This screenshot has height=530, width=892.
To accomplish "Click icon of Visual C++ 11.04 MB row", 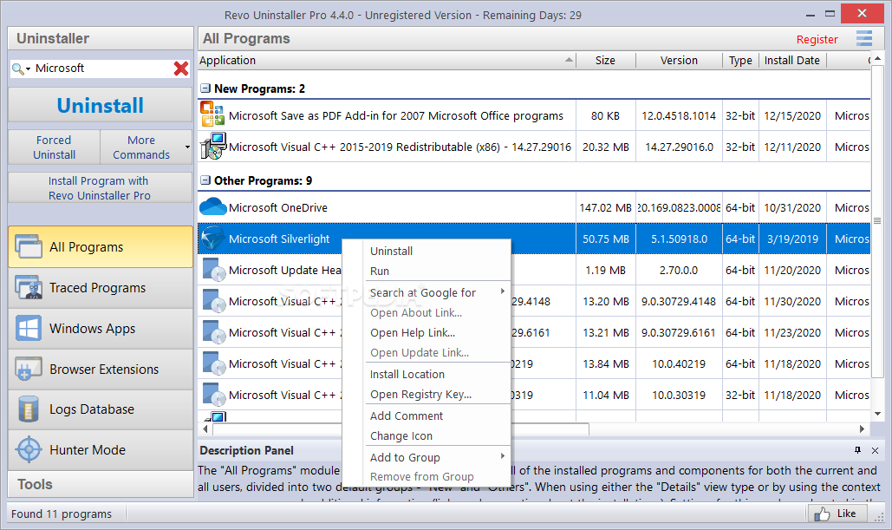I will pyautogui.click(x=214, y=395).
